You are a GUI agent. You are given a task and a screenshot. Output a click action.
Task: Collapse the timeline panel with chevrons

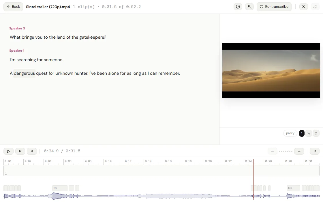pos(315,151)
